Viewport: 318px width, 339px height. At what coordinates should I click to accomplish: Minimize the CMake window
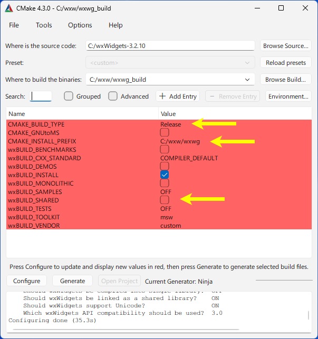(257, 8)
